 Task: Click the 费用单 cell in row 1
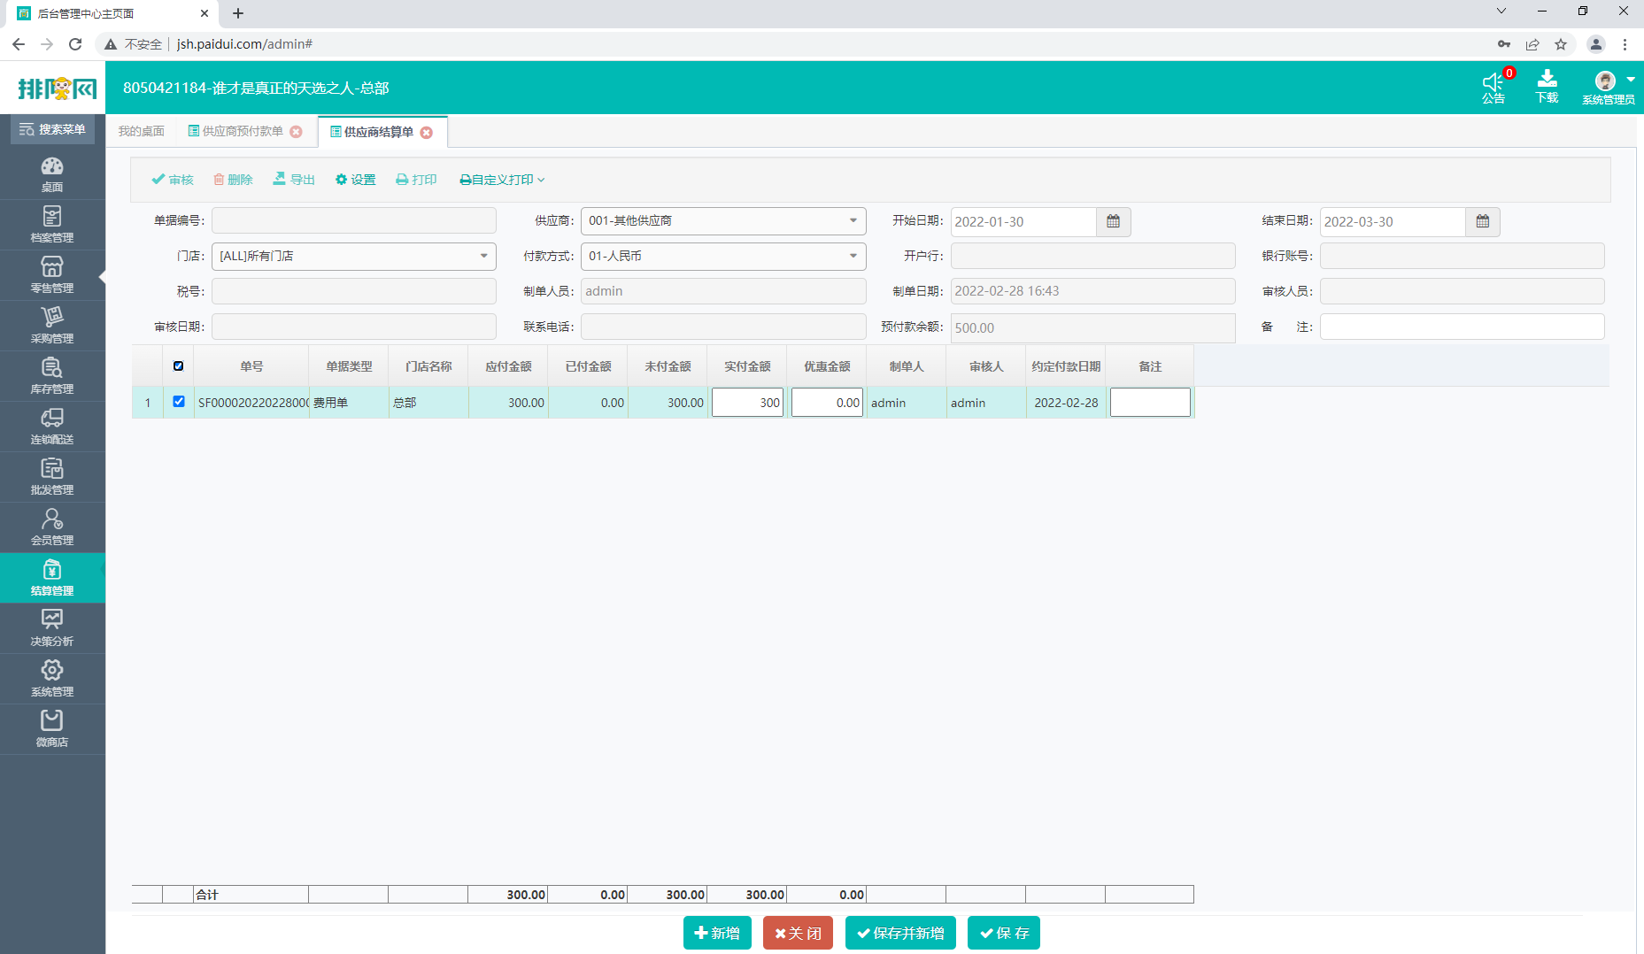[x=349, y=403]
